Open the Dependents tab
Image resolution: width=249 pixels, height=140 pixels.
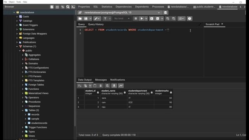pyautogui.click(x=142, y=7)
